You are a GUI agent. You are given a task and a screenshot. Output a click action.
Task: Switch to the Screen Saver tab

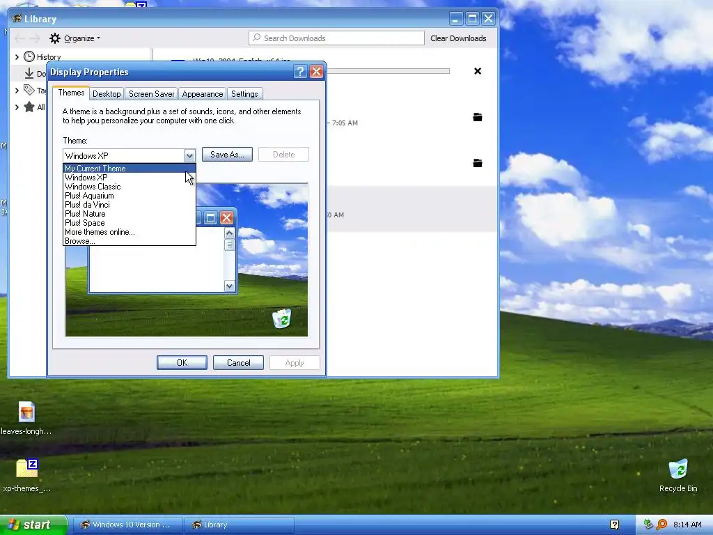tap(151, 94)
